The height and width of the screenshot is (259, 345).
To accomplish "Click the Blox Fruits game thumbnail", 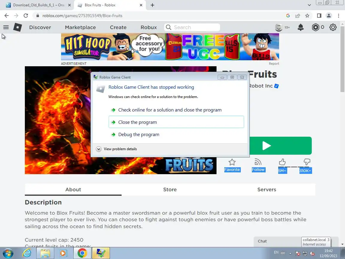I will tap(57, 120).
